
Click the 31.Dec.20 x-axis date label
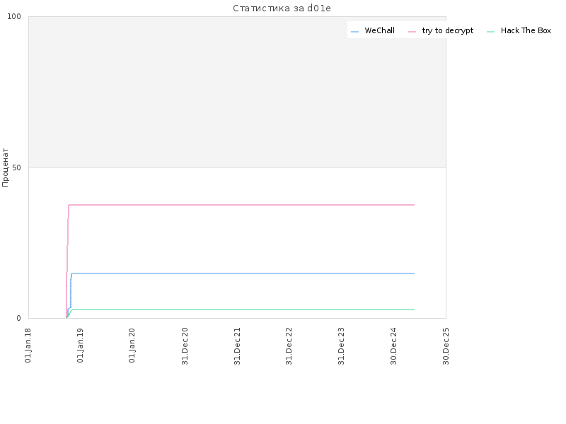click(185, 346)
